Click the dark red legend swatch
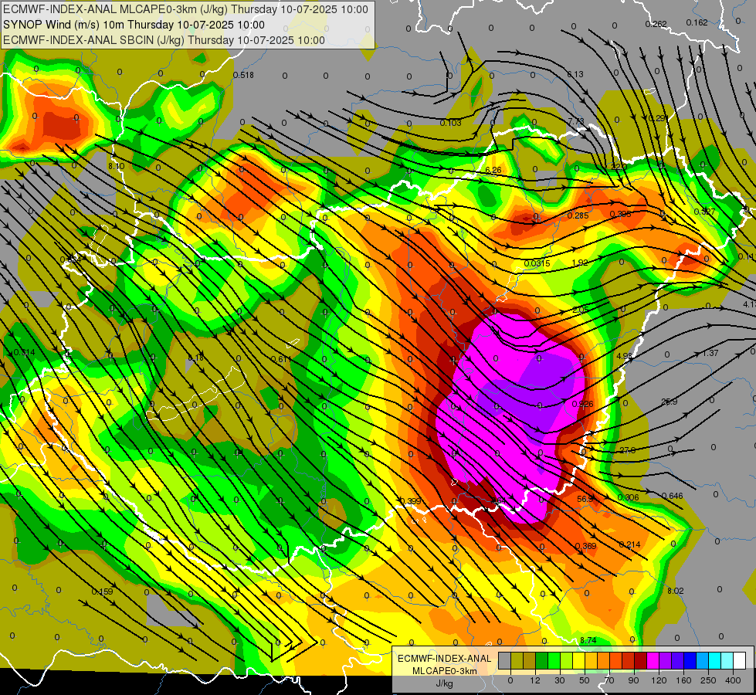Viewport: 756px width, 695px height. pos(641,660)
